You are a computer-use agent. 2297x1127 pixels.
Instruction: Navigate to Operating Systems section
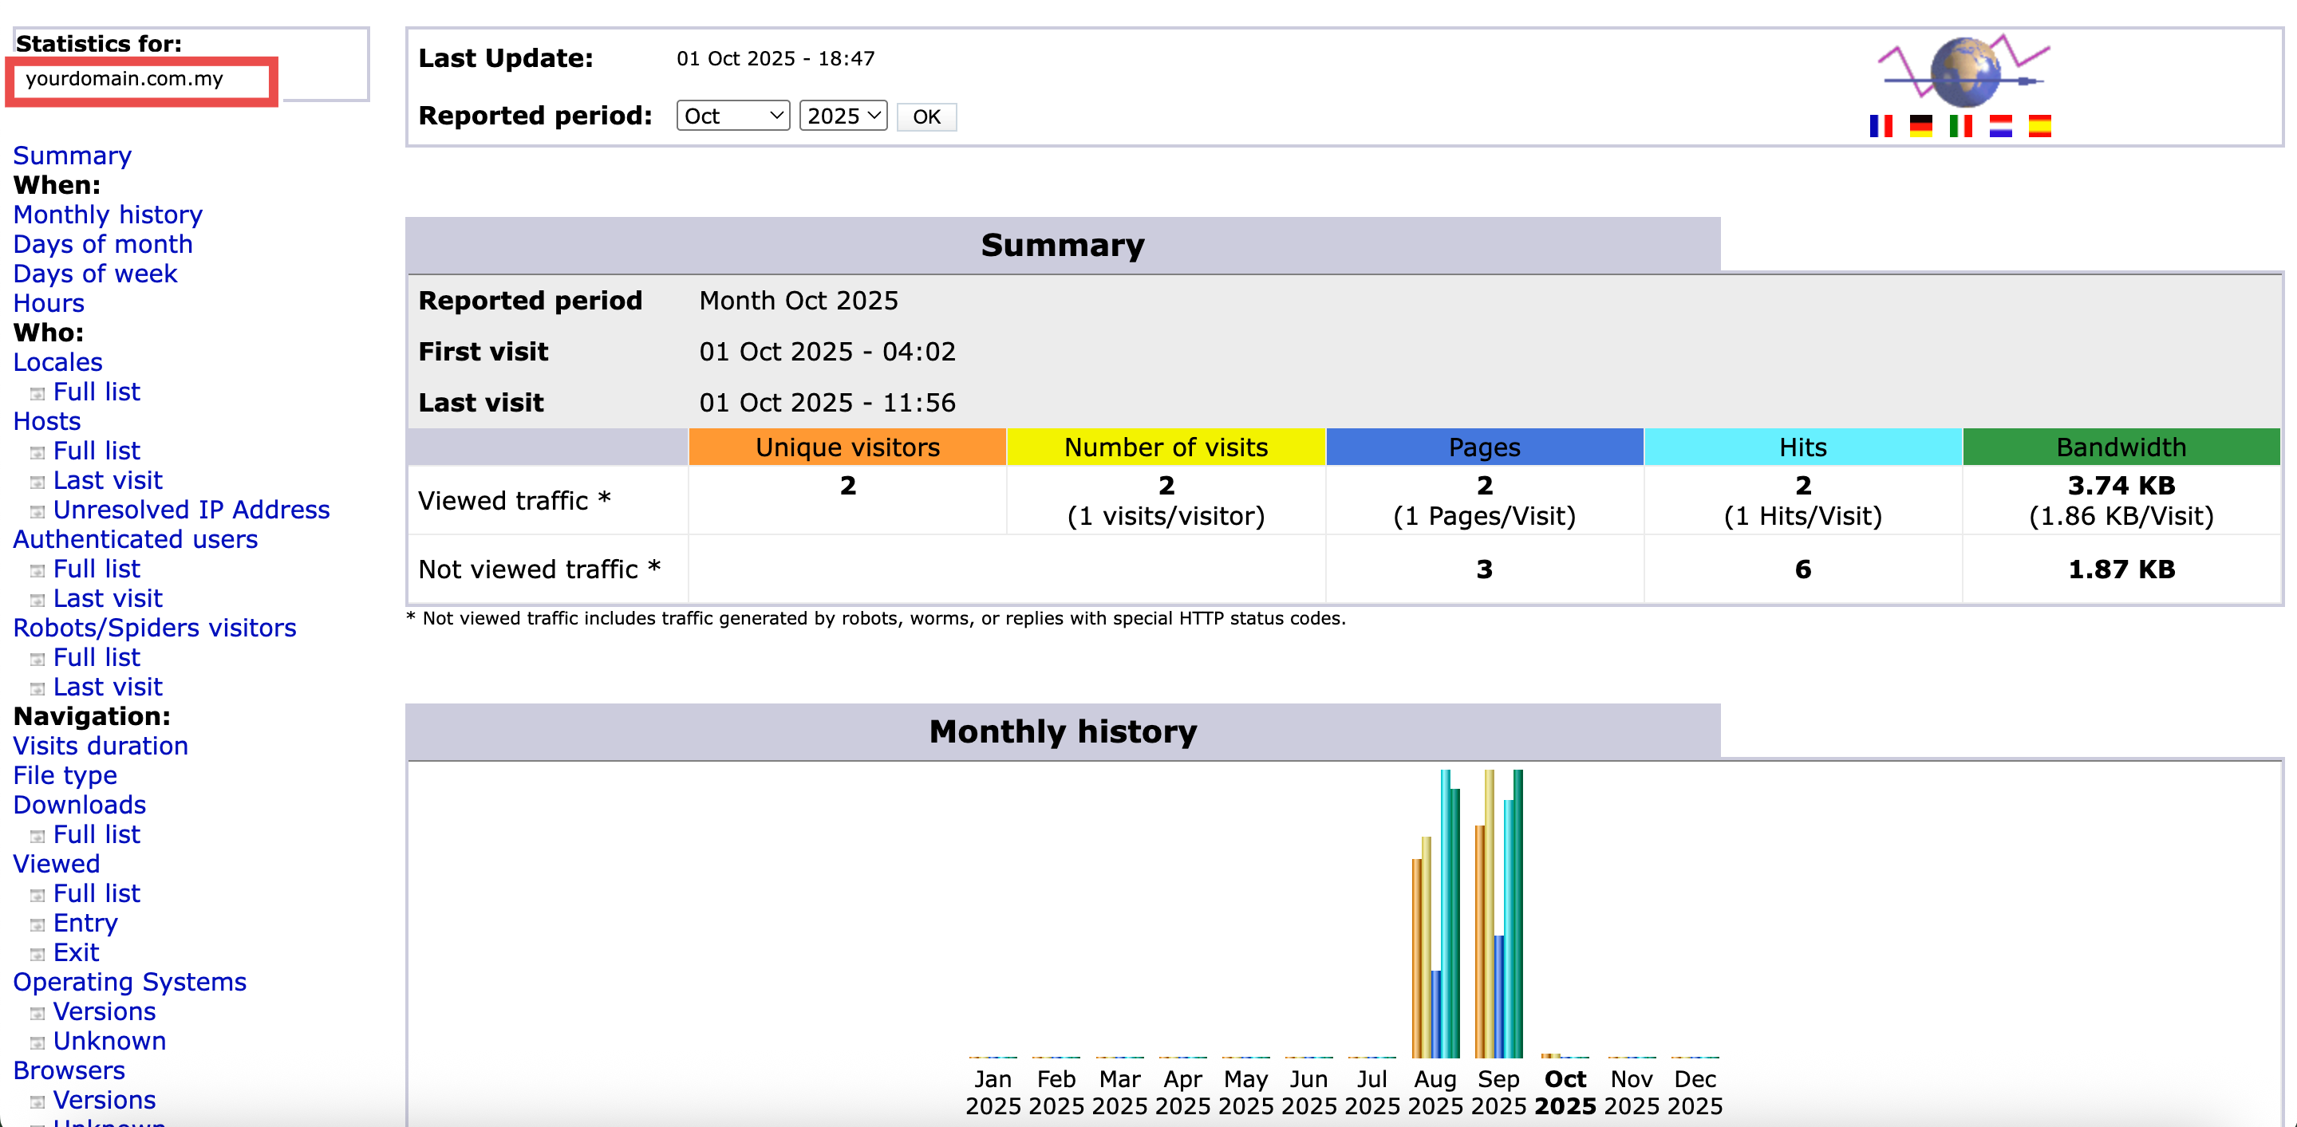point(129,982)
